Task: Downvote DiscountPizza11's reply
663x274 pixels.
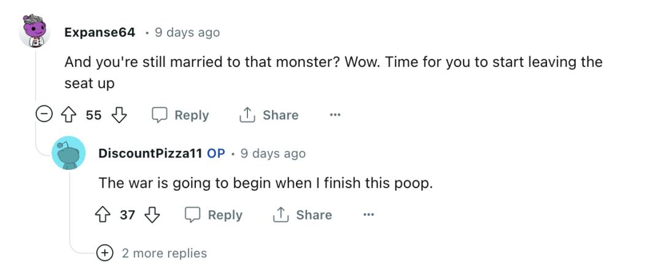Action: [x=152, y=215]
